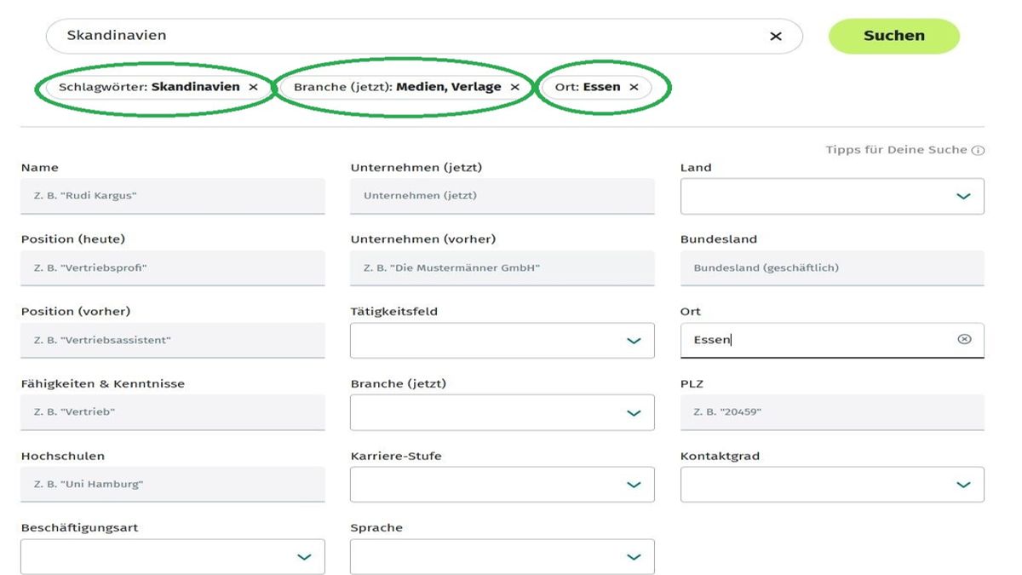Screen dimensions: 1022x575
Task: Remove the Schlagwörter Skandinavien filter chip
Action: click(253, 87)
